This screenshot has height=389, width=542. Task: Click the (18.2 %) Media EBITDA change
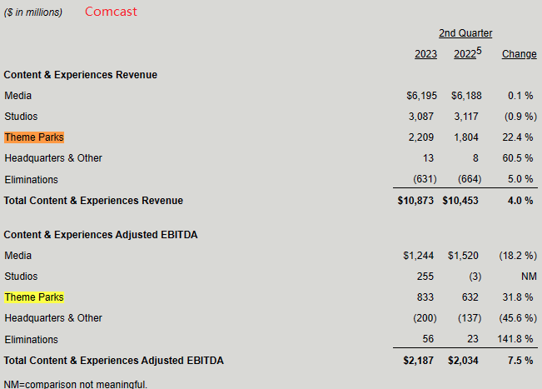click(518, 256)
